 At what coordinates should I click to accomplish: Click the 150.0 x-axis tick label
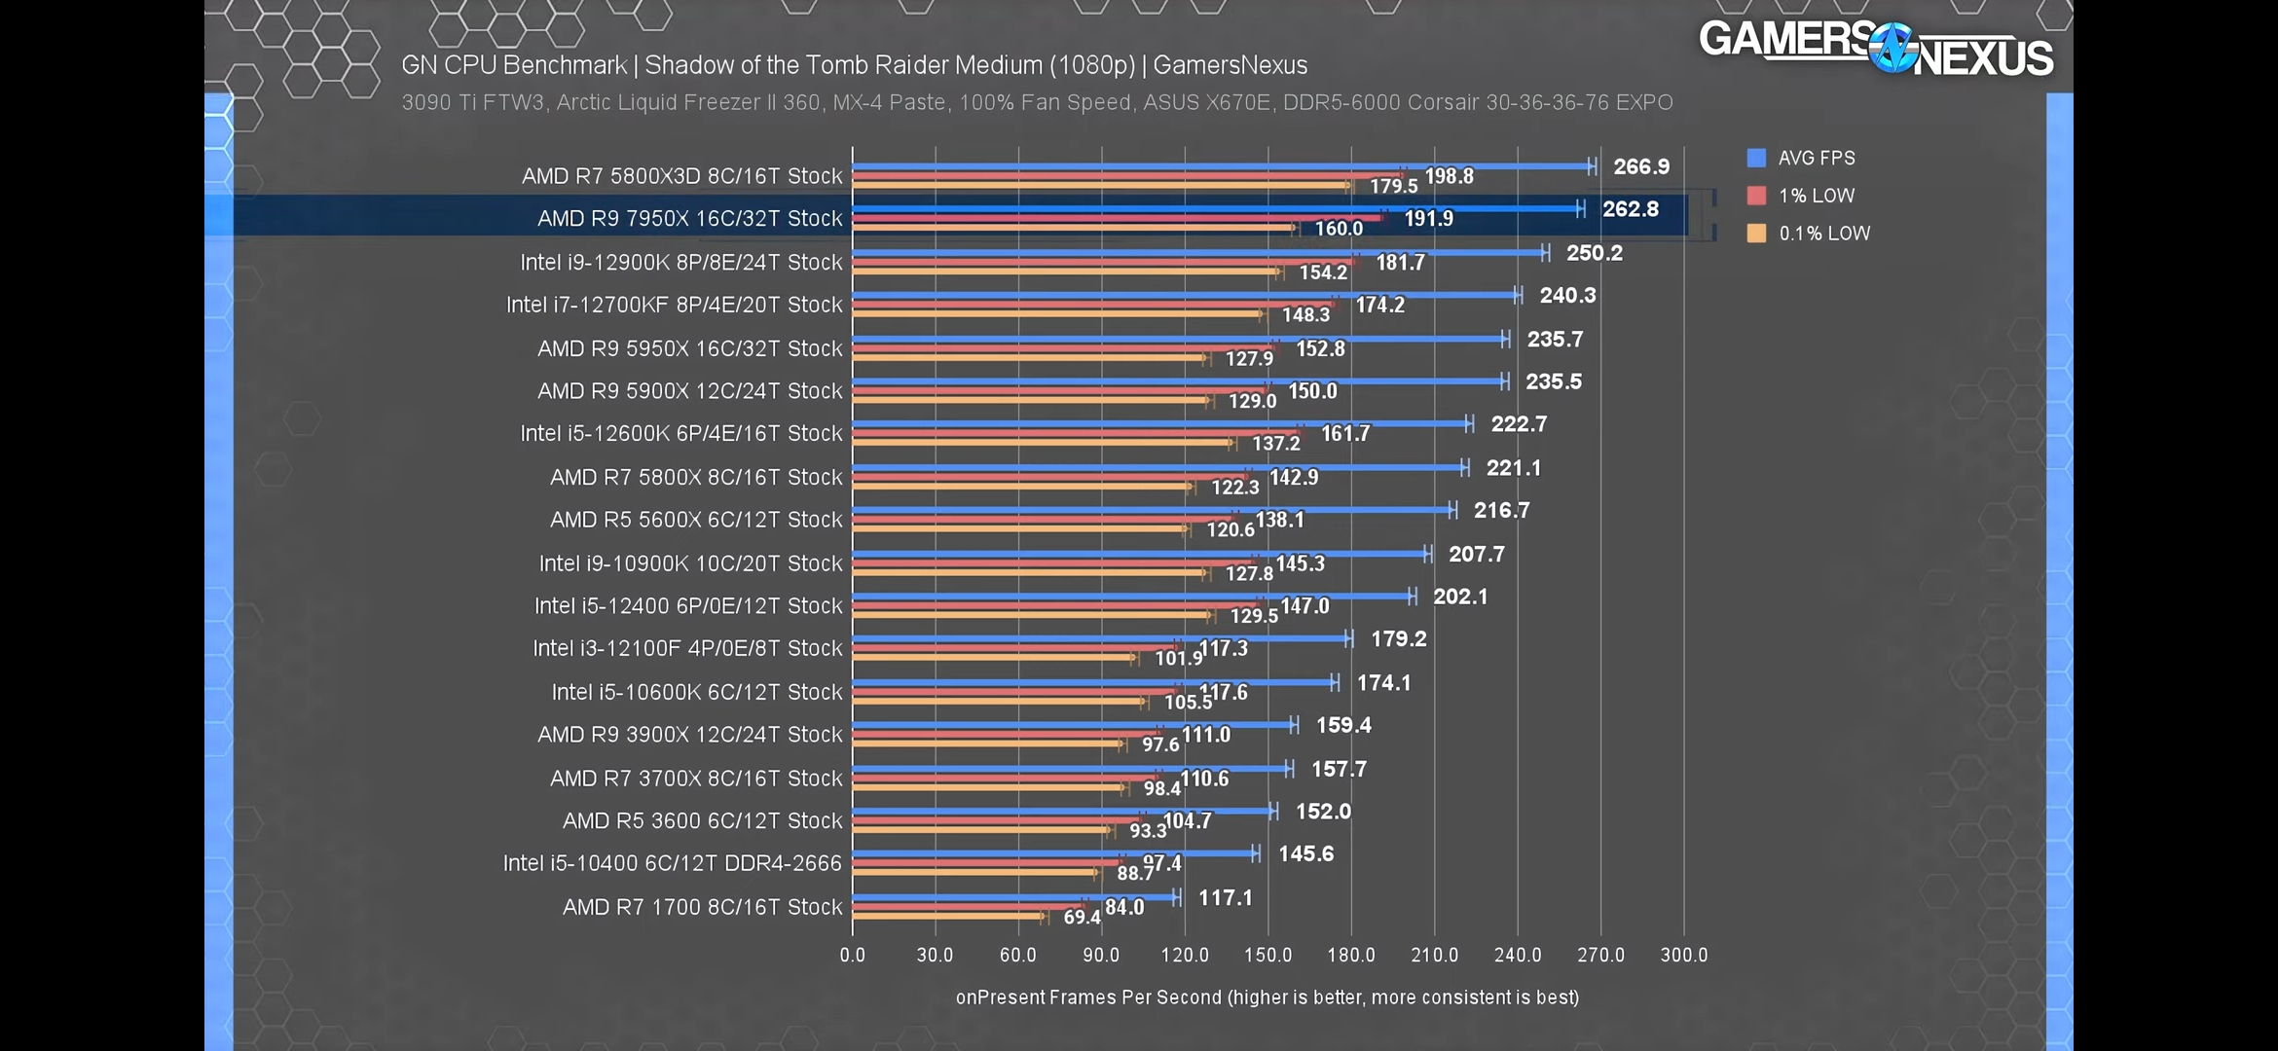[x=1268, y=955]
